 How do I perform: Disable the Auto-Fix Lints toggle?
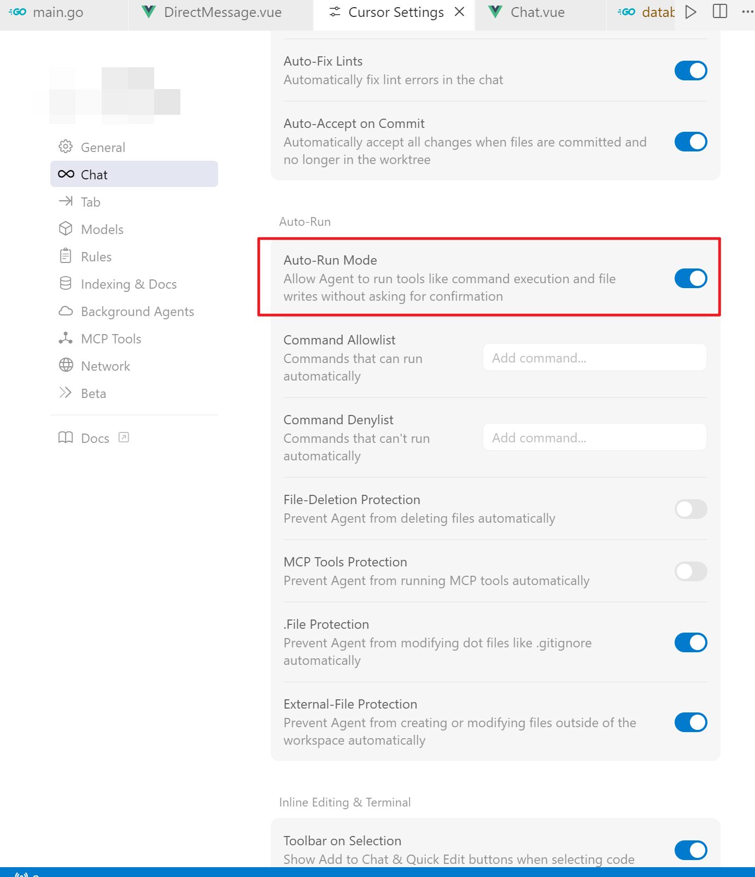pos(691,71)
